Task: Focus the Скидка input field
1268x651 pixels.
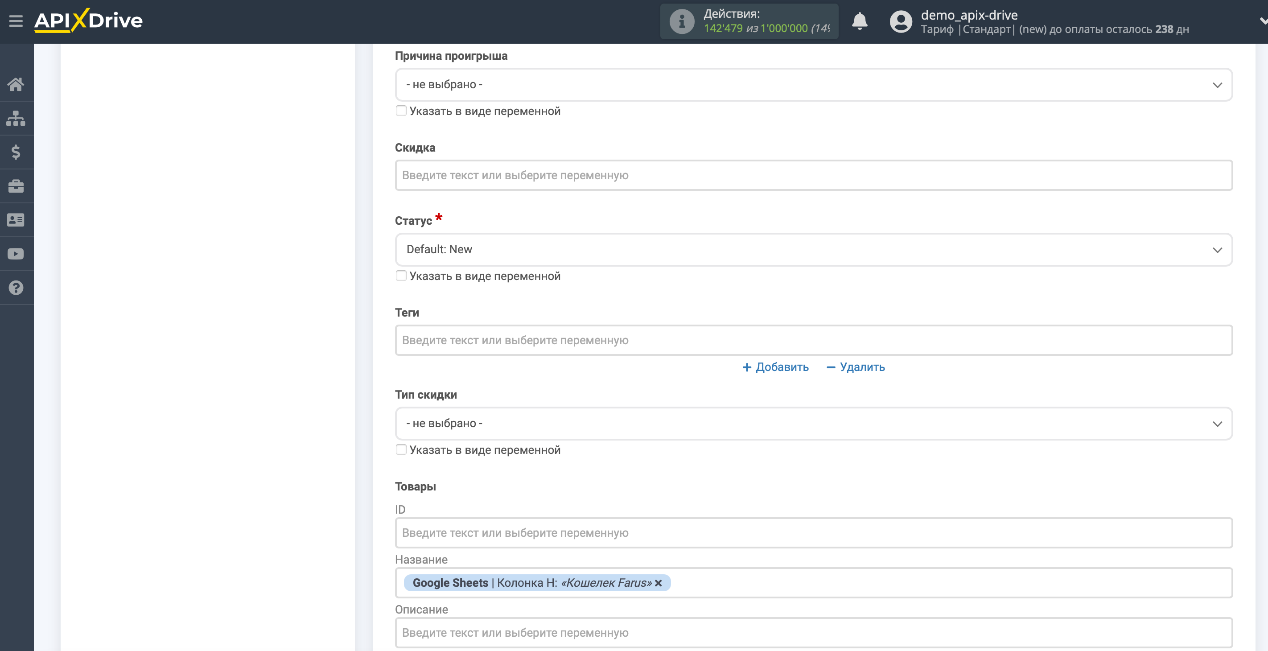Action: 813,175
